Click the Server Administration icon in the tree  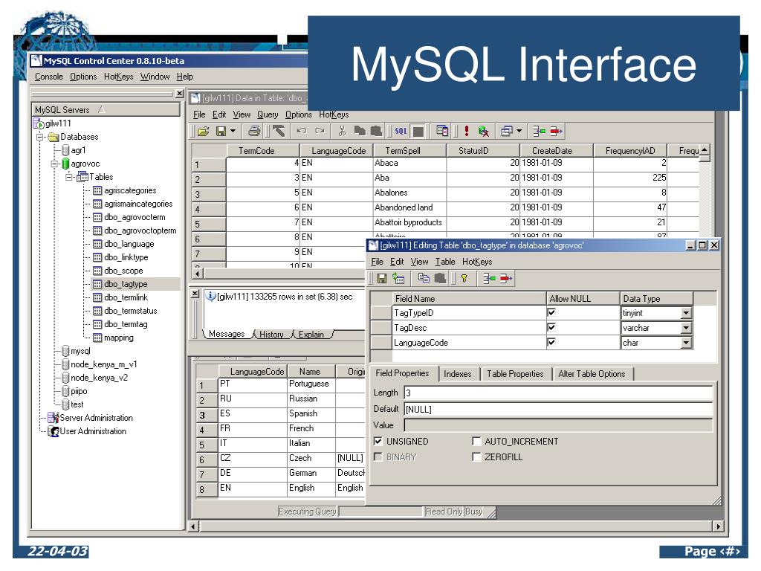(53, 418)
